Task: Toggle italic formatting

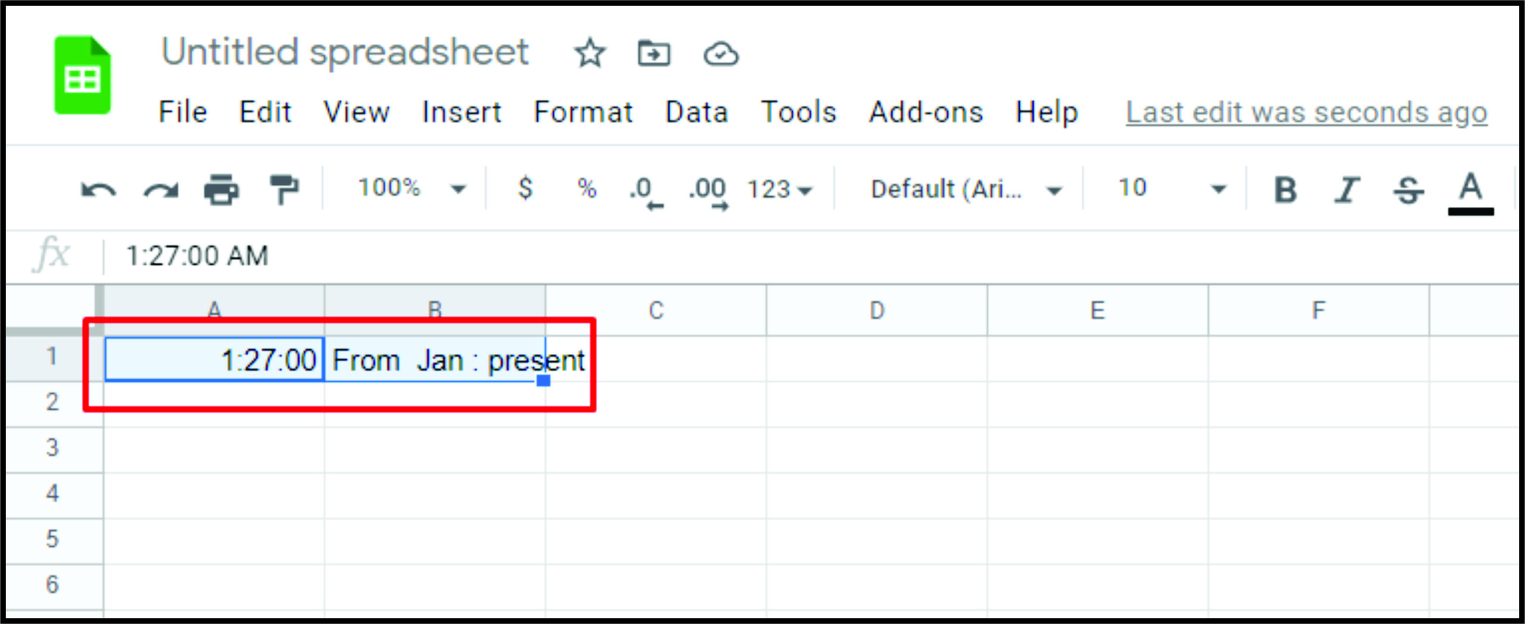Action: pyautogui.click(x=1346, y=190)
